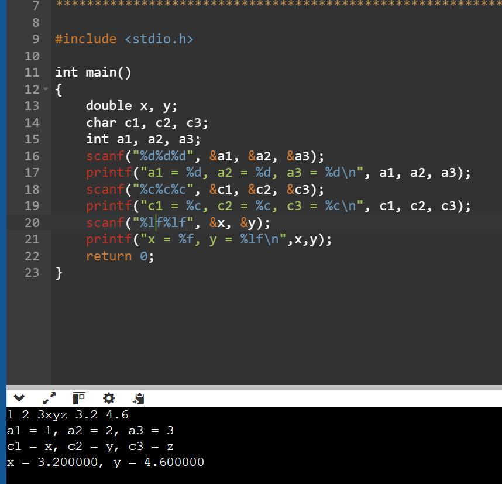Click the printf "c1 = %c" statement
502x484 pixels.
[278, 206]
